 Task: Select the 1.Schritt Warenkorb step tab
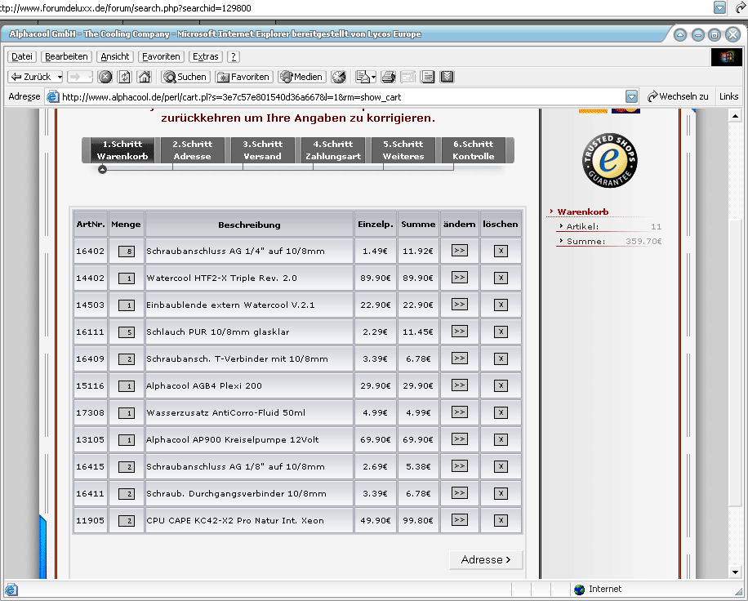(122, 150)
